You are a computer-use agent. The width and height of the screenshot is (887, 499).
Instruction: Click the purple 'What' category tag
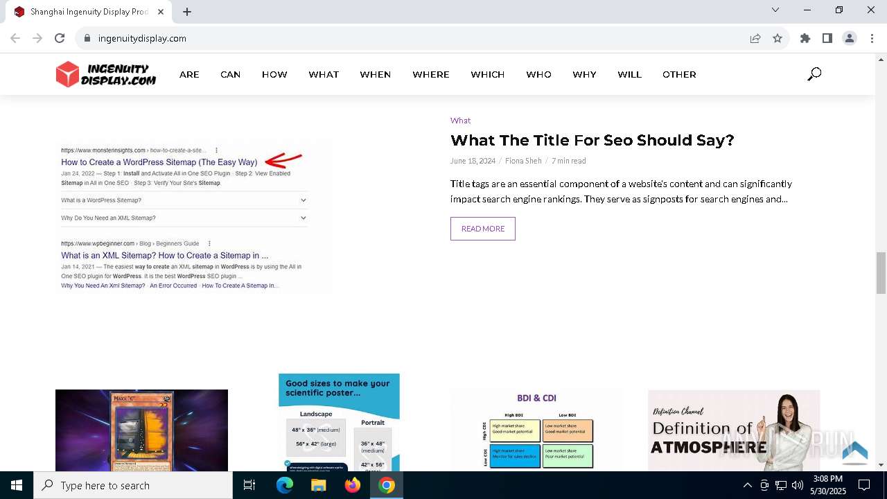[460, 121]
